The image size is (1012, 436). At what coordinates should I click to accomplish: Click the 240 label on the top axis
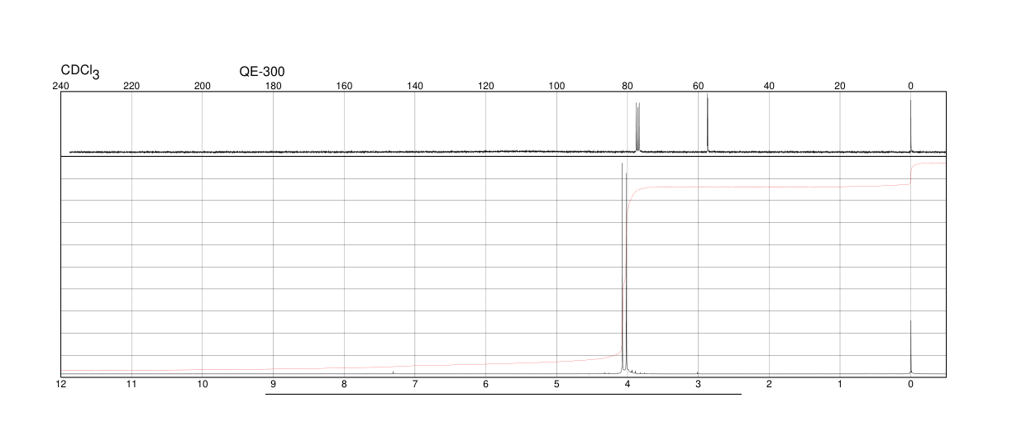pyautogui.click(x=61, y=86)
